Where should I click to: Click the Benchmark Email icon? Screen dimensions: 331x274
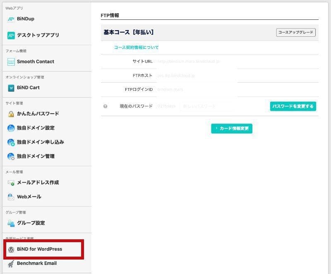11,263
